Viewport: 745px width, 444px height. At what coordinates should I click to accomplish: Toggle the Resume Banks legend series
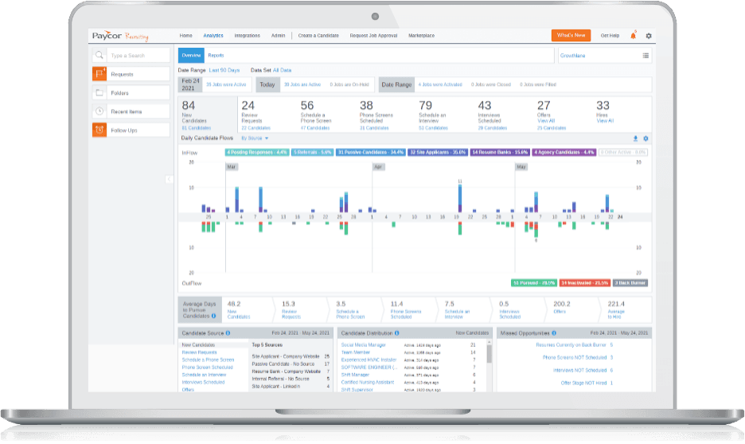coord(500,151)
